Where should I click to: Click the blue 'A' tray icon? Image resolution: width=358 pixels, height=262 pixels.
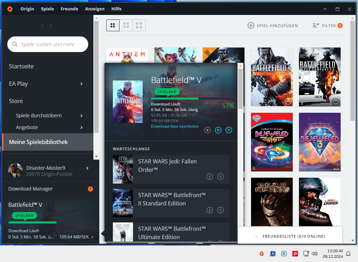pyautogui.click(x=273, y=254)
